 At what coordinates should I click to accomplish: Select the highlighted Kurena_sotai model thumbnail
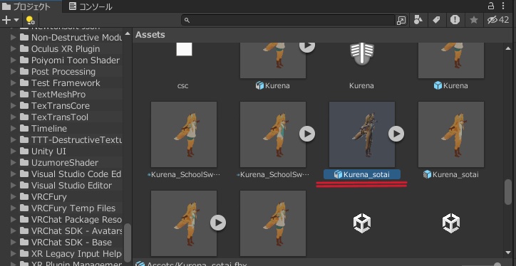[362, 134]
